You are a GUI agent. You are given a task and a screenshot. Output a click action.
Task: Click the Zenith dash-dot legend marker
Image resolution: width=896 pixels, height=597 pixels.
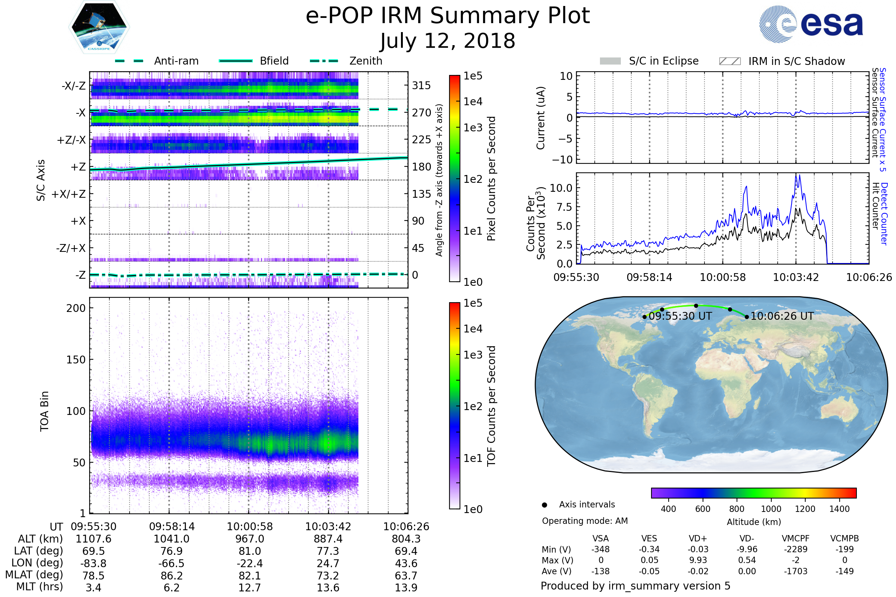coord(324,61)
